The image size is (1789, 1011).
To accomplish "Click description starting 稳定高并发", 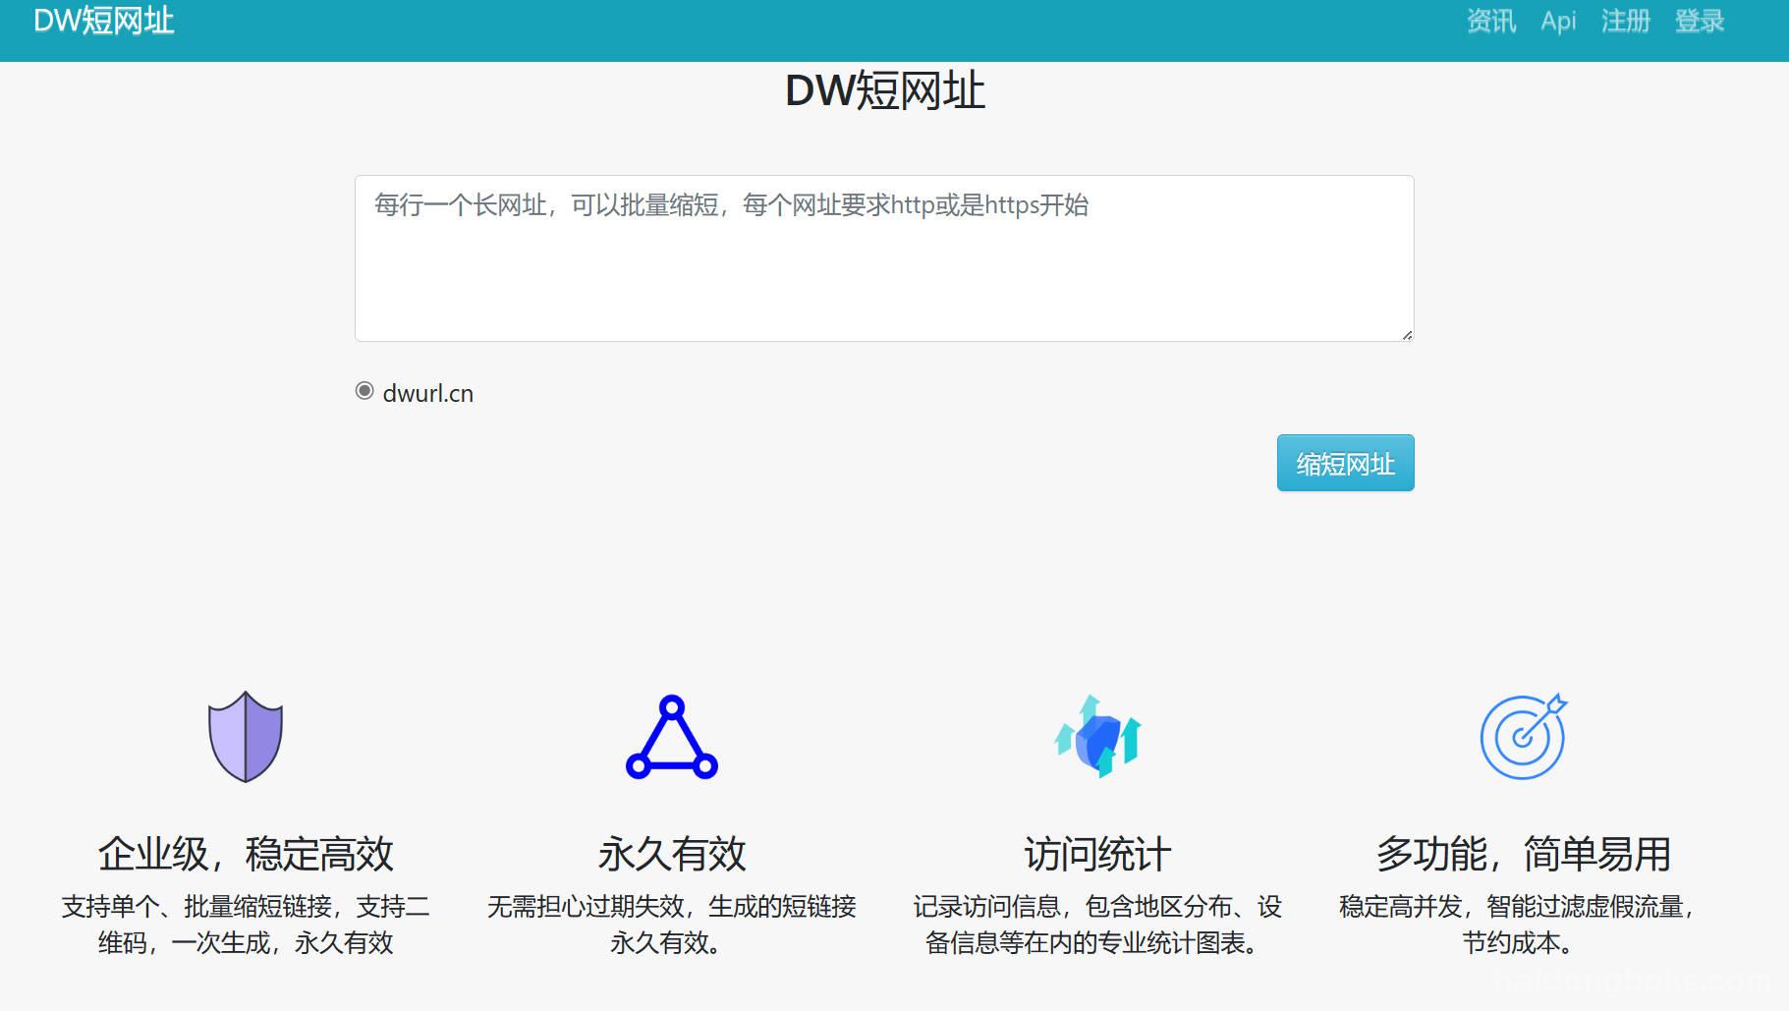I will [1518, 925].
